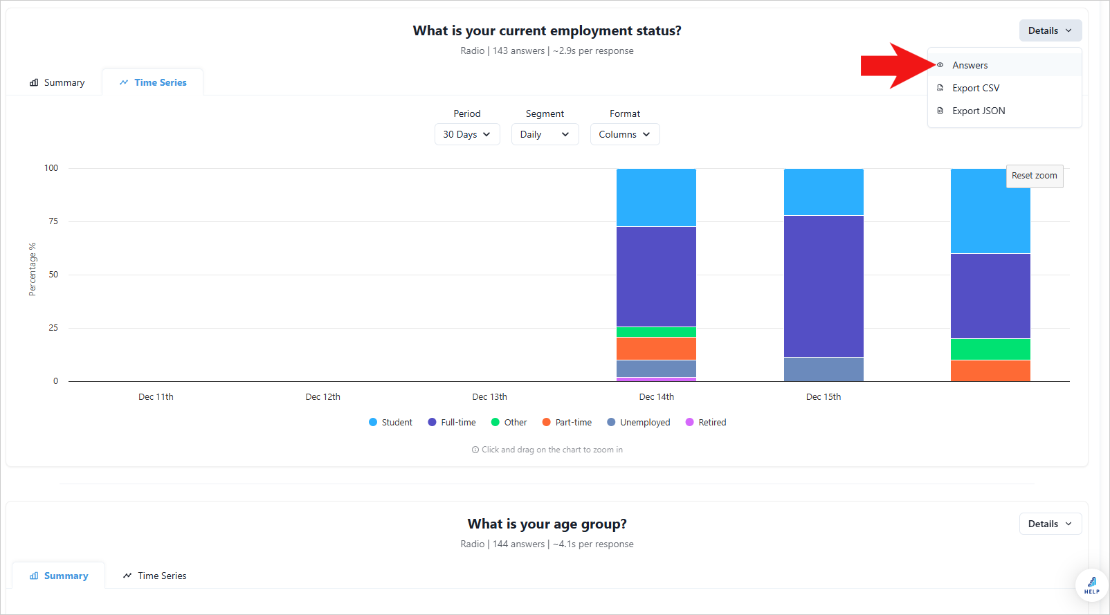Click Dec 14th Full-time bar segment
The height and width of the screenshot is (615, 1110).
pyautogui.click(x=656, y=277)
